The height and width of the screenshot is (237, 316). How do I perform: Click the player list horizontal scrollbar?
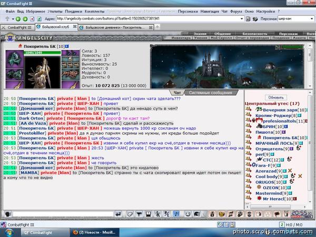pos(275,207)
